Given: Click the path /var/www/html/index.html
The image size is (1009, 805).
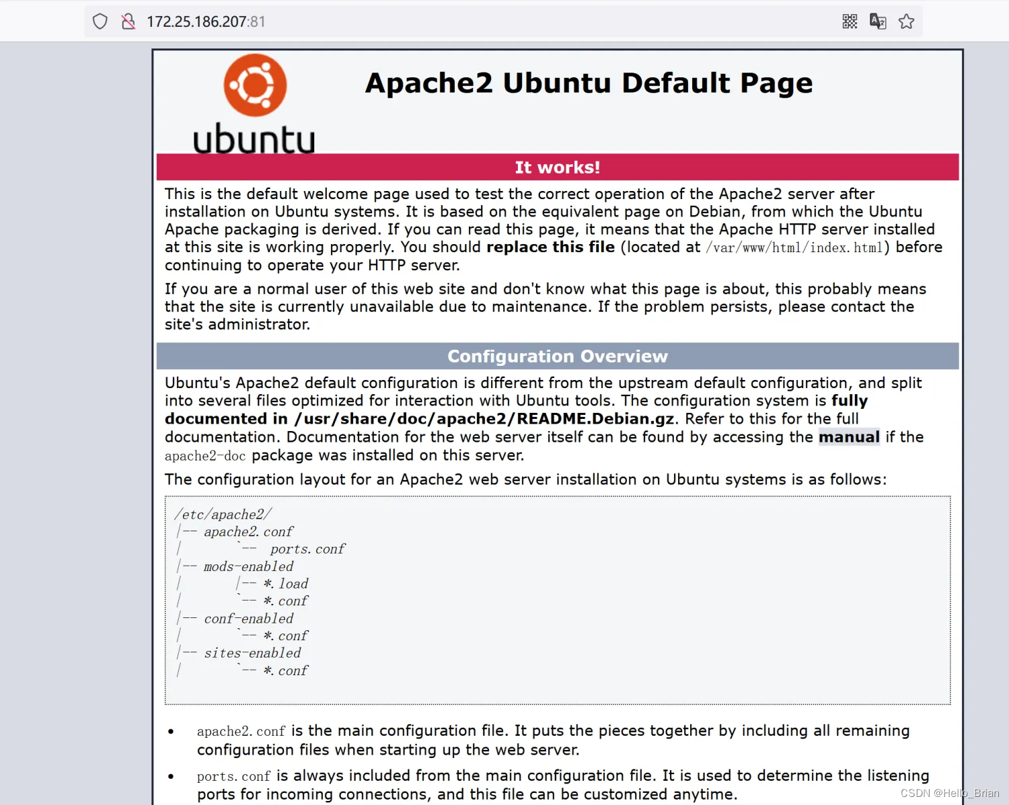Looking at the screenshot, I should coord(794,247).
